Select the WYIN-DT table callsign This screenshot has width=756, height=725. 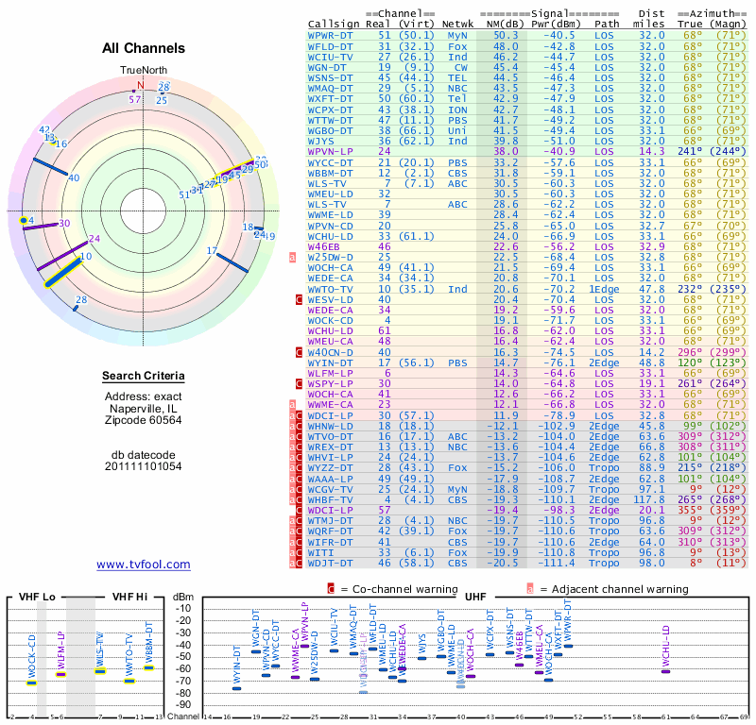tap(330, 362)
